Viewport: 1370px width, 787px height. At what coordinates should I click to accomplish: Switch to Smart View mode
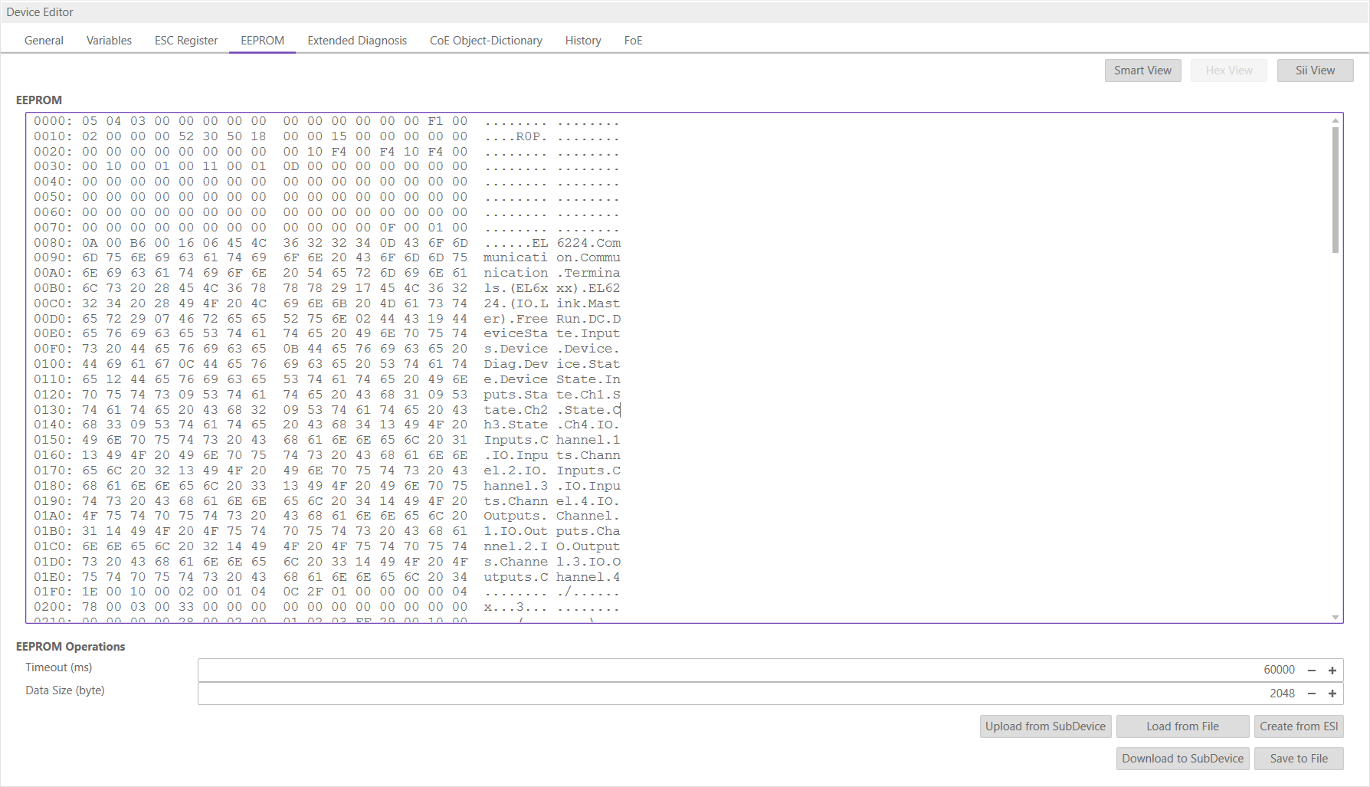click(x=1142, y=70)
